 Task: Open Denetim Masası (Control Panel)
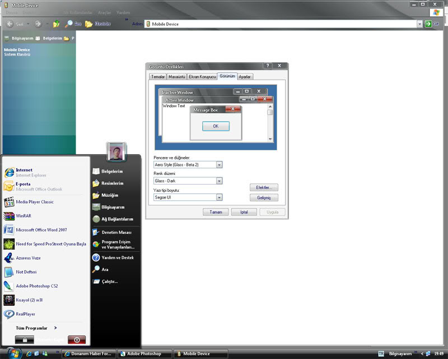116,232
